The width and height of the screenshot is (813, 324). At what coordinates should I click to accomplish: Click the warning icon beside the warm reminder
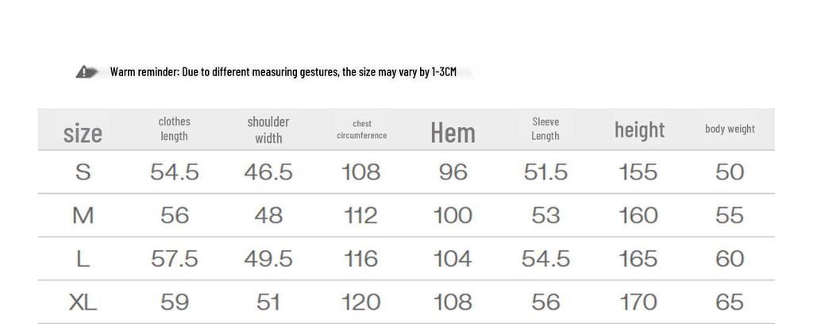(87, 72)
